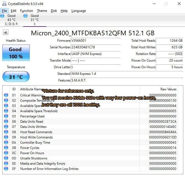Click the status orb for Host Write Commands

pos(6,137)
